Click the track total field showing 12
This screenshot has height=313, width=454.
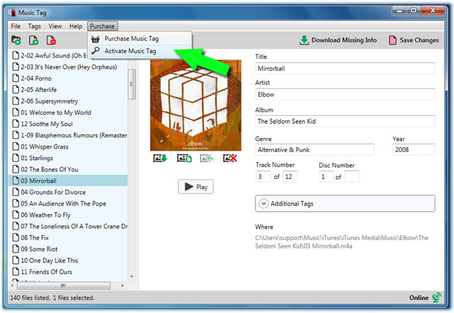(290, 177)
